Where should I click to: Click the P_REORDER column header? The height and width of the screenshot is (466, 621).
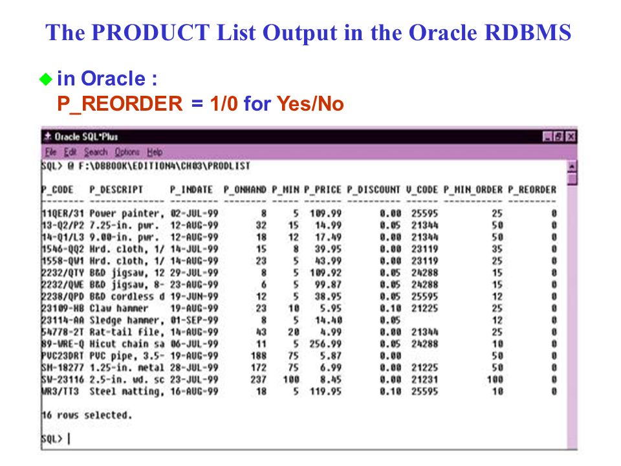coord(532,190)
